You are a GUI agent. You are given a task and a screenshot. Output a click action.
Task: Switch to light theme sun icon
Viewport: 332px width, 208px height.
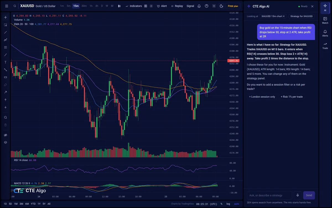pos(214,6)
